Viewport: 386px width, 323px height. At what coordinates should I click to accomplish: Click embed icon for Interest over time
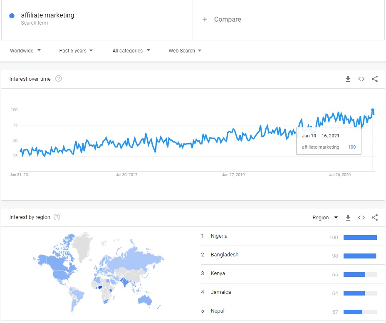(x=361, y=79)
